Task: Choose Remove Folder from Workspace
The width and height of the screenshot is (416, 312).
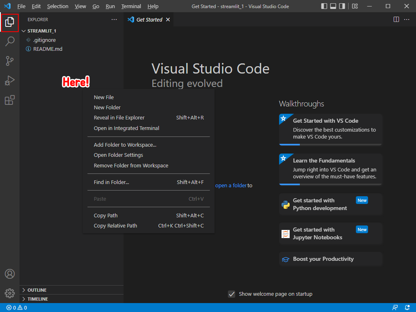Action: point(149,166)
